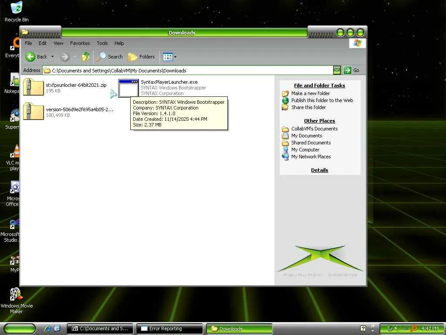
Task: Go to My Documents link
Action: coord(307,136)
